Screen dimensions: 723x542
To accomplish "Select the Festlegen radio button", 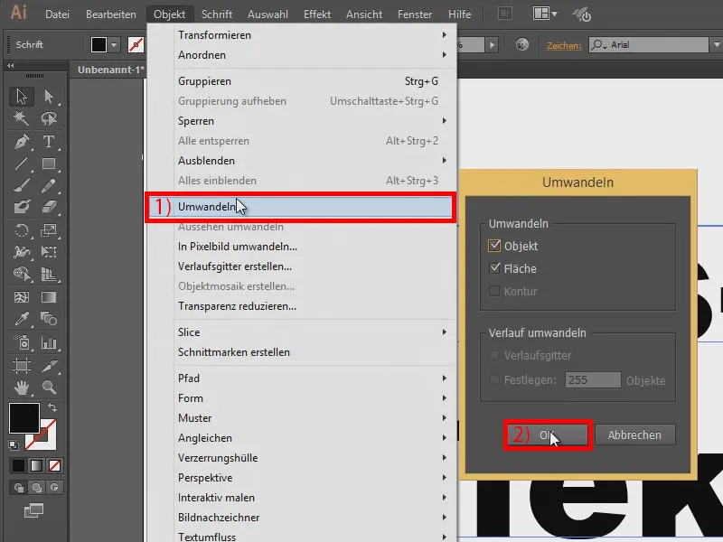I will (494, 380).
